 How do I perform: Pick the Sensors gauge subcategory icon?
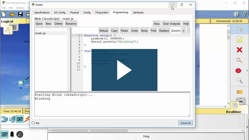[x=20, y=135]
